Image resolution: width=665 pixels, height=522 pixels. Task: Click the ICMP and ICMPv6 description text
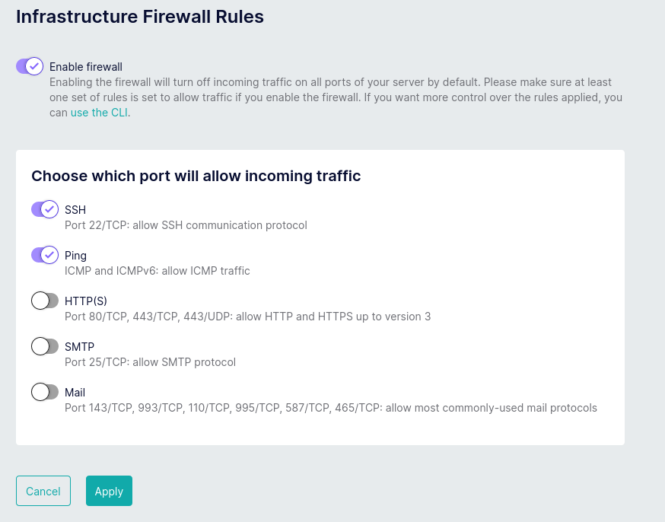click(x=157, y=271)
